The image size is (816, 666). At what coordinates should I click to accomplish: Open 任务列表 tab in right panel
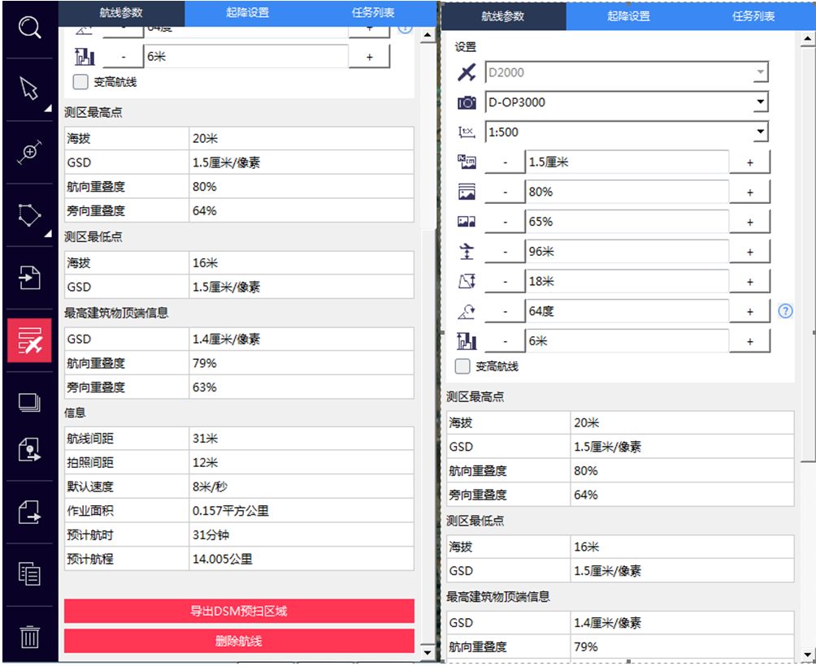coord(753,16)
